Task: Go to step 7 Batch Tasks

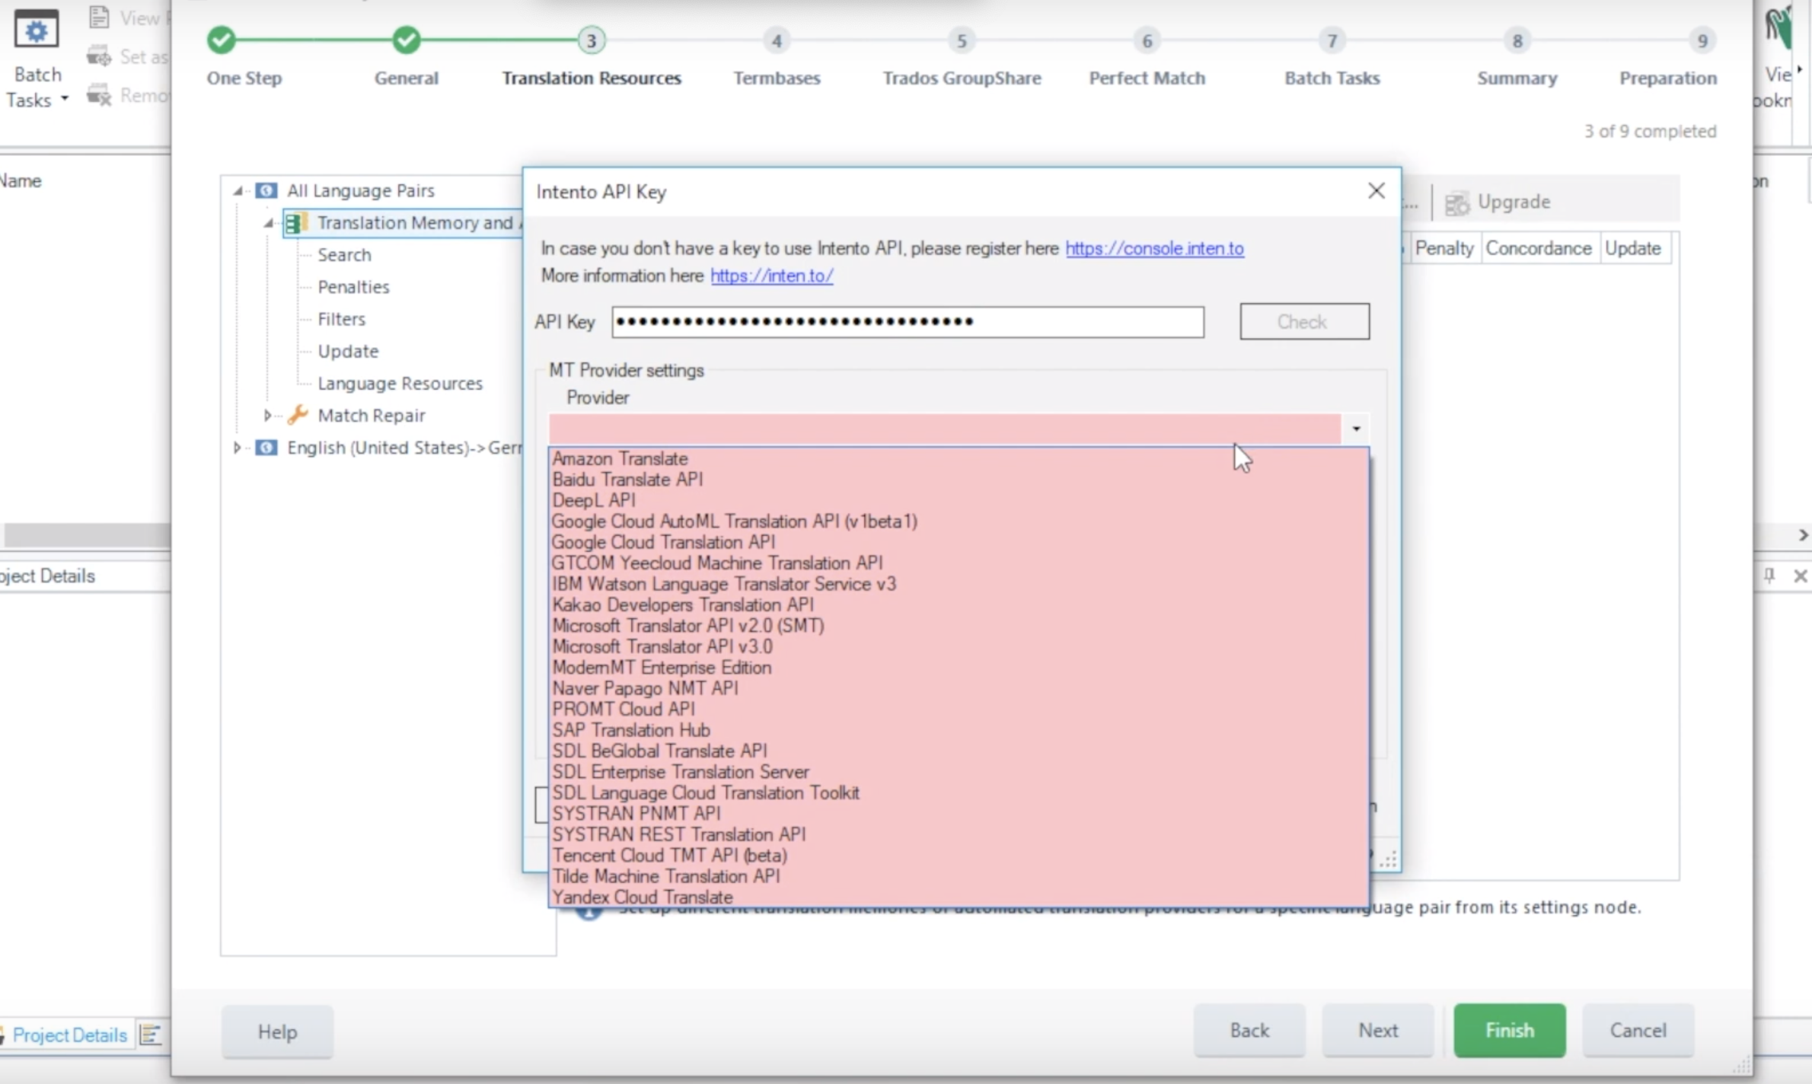Action: coord(1332,40)
